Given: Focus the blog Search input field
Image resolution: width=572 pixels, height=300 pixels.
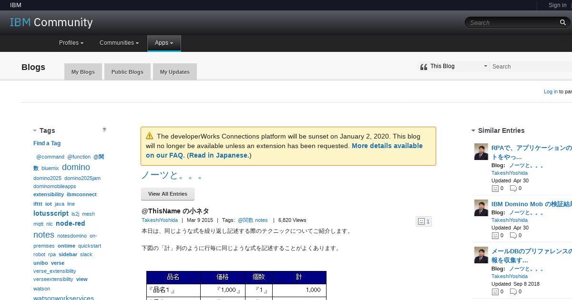Looking at the screenshot, I should point(531,67).
